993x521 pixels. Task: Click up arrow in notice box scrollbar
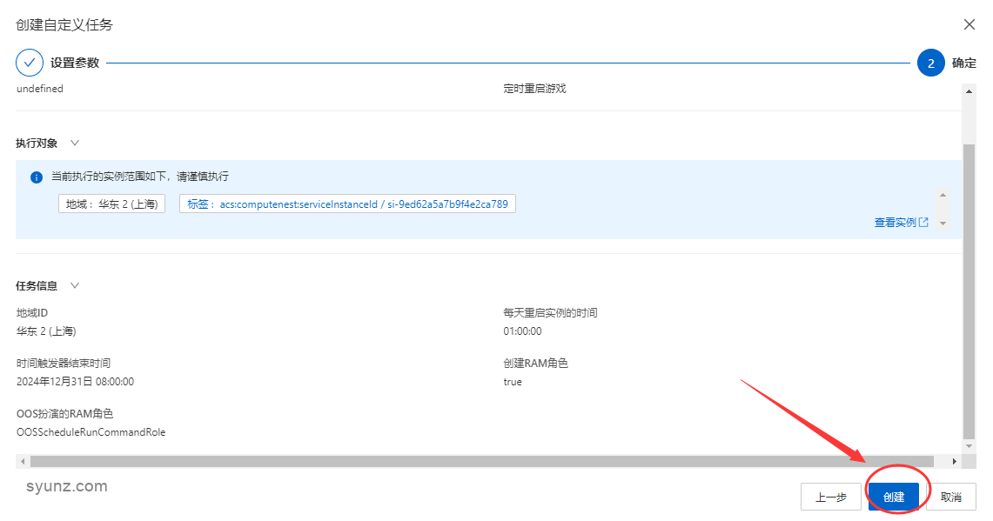click(x=943, y=195)
